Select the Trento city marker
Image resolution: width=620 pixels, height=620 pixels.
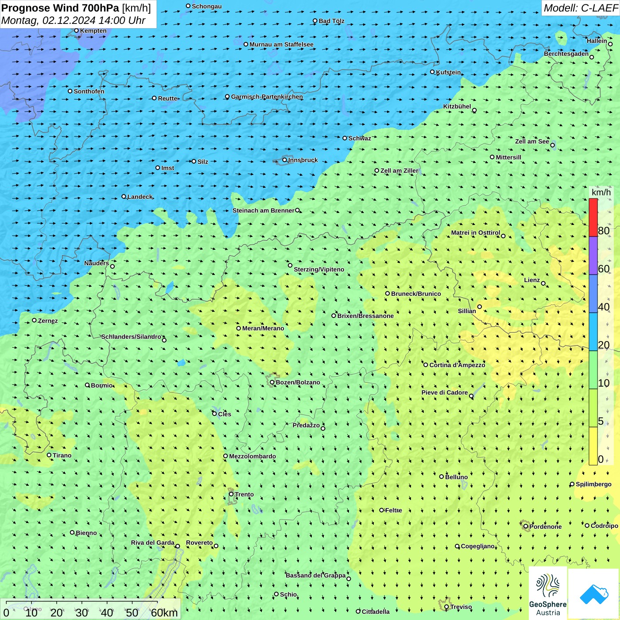(x=231, y=494)
